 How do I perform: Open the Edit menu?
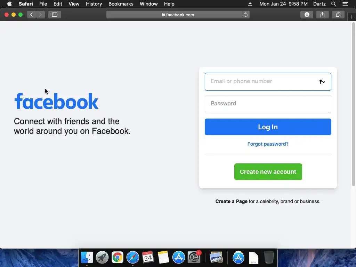[x=58, y=4]
